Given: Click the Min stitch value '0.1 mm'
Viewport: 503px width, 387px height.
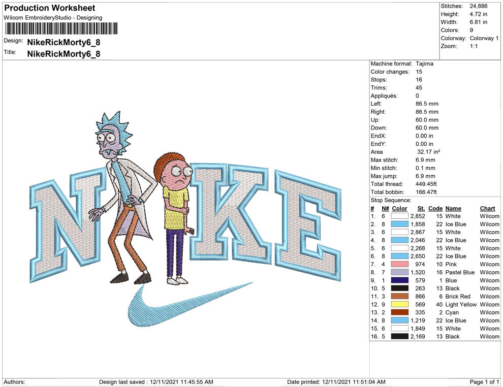Looking at the screenshot, I should [x=425, y=168].
